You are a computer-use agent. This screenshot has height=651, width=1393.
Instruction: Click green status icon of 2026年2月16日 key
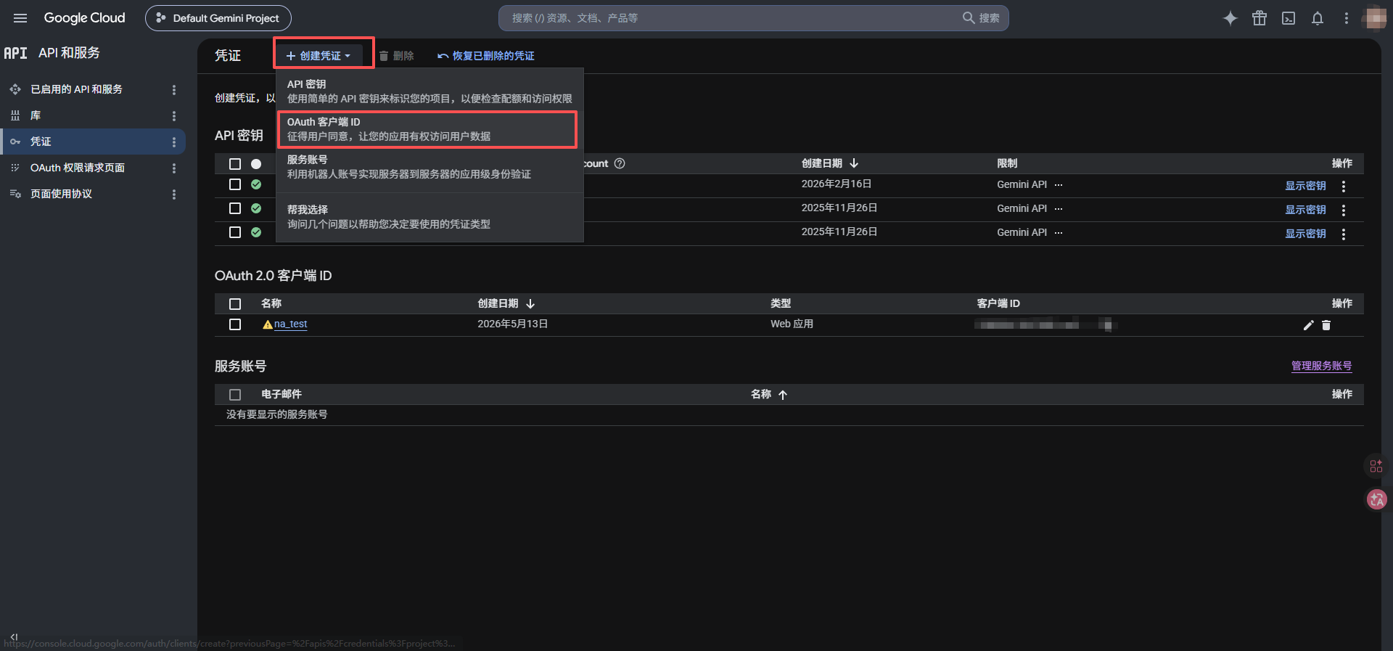click(x=256, y=184)
